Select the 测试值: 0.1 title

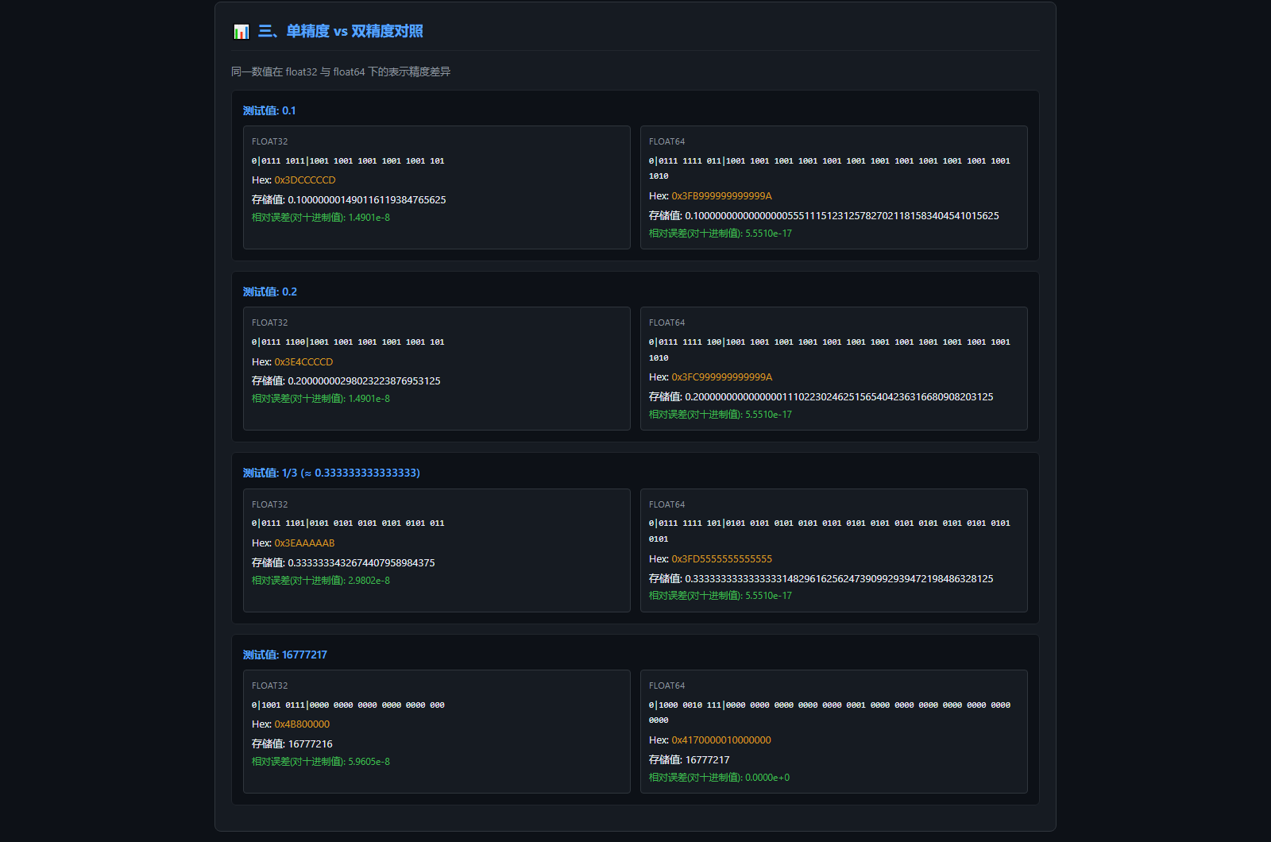269,110
